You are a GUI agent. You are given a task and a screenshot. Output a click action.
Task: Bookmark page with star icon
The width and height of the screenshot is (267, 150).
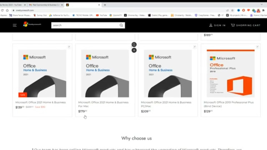pyautogui.click(x=233, y=10)
